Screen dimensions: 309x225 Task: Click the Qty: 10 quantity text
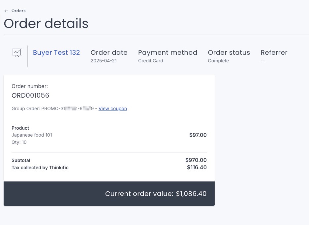click(19, 143)
